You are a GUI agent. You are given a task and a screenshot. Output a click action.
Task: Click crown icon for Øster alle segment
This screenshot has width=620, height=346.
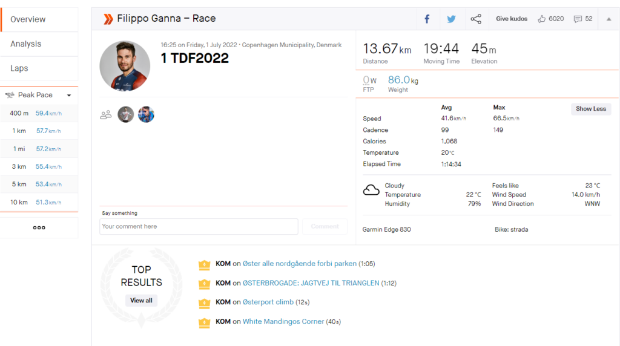205,264
